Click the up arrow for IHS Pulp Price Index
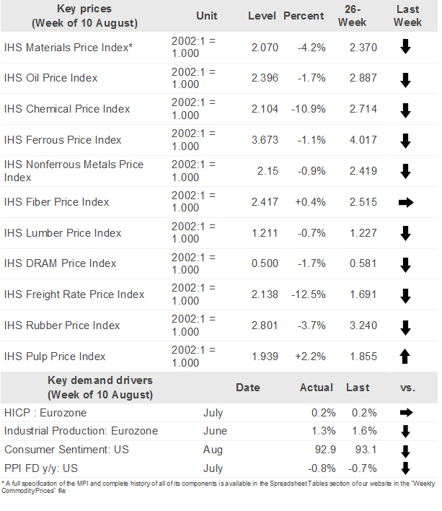Screen dimensions: 442x511 pyautogui.click(x=405, y=357)
